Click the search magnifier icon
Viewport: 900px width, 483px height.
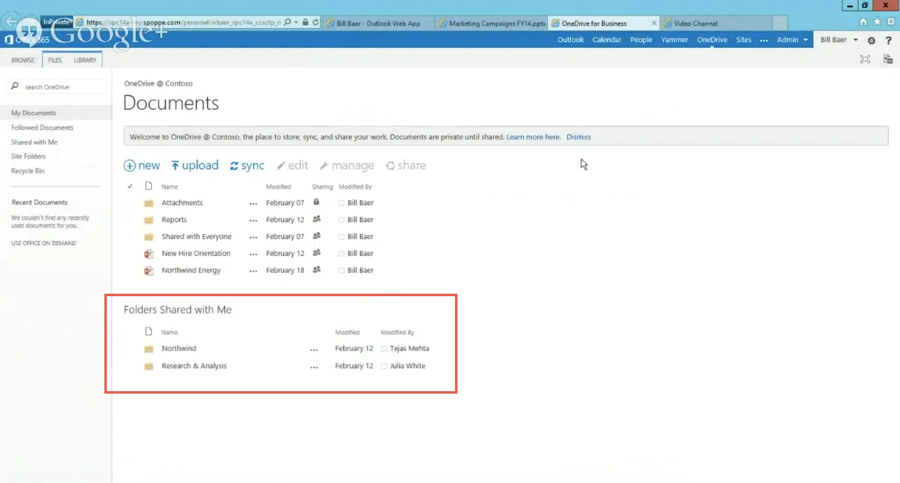tap(16, 86)
